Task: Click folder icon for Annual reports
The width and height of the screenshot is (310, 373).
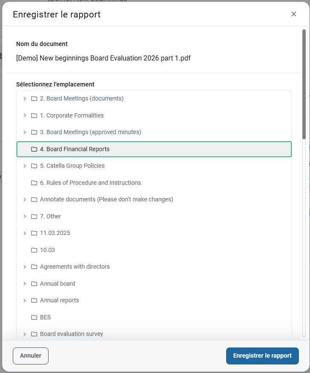Action: (x=34, y=301)
